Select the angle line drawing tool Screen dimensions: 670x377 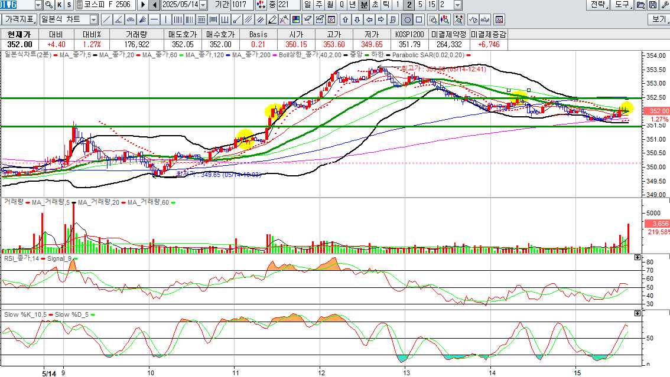(119, 19)
